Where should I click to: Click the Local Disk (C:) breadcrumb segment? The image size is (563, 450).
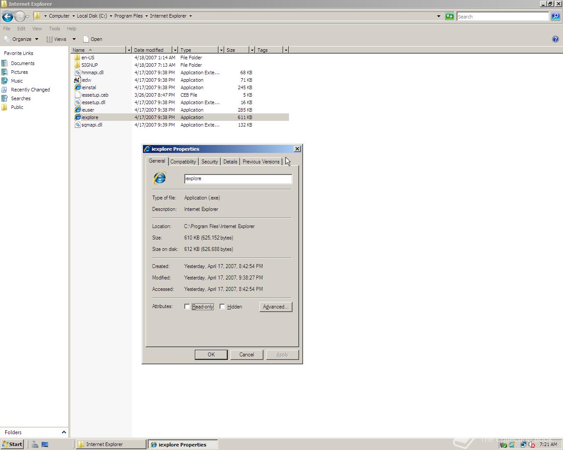click(92, 16)
